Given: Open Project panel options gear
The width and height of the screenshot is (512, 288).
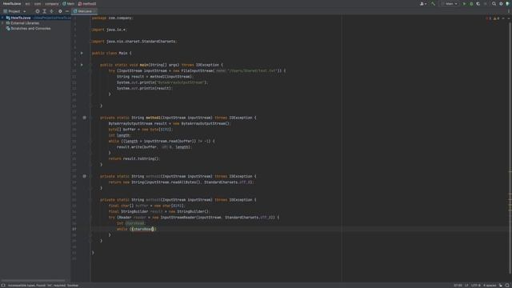Looking at the screenshot, I should coord(60,11).
